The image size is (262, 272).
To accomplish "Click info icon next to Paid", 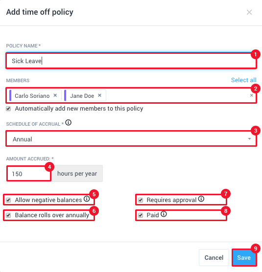I will pyautogui.click(x=164, y=214).
